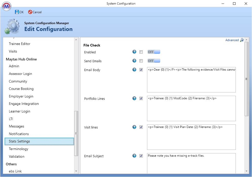The width and height of the screenshot is (252, 177).
Task: Click help icon next to Visit lines
Action: (x=134, y=127)
